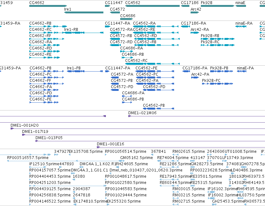Viewport: 265px width, 206px height.
Task: Select EST Dmel_neb_010437_0201_0620.3prime
Action: click(146, 170)
